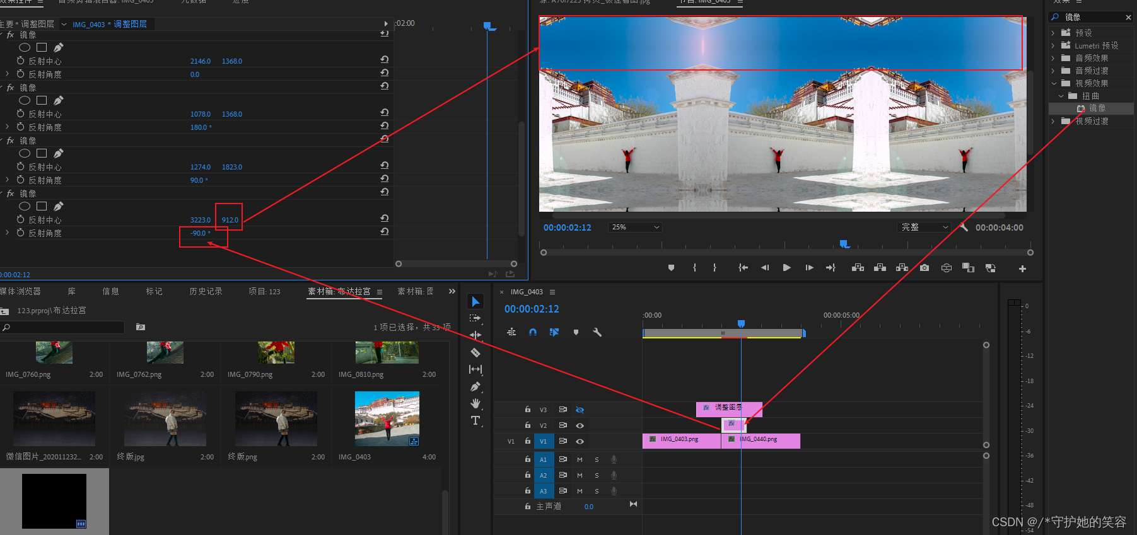Collapse the 视频效果 folder

[x=1053, y=83]
